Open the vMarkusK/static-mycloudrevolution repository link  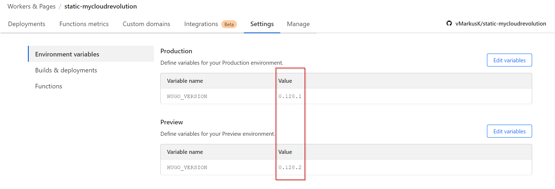[500, 24]
